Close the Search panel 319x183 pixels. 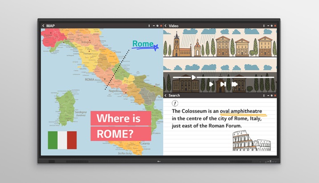275,96
